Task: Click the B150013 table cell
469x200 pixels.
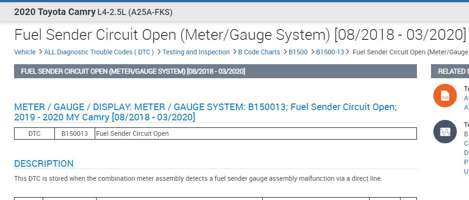Action: tap(75, 133)
